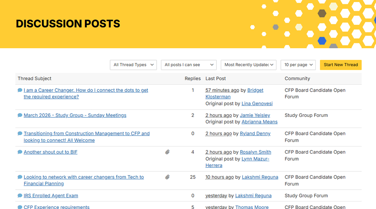This screenshot has height=209, width=376.
Task: Click the Replies column header
Action: click(x=192, y=79)
